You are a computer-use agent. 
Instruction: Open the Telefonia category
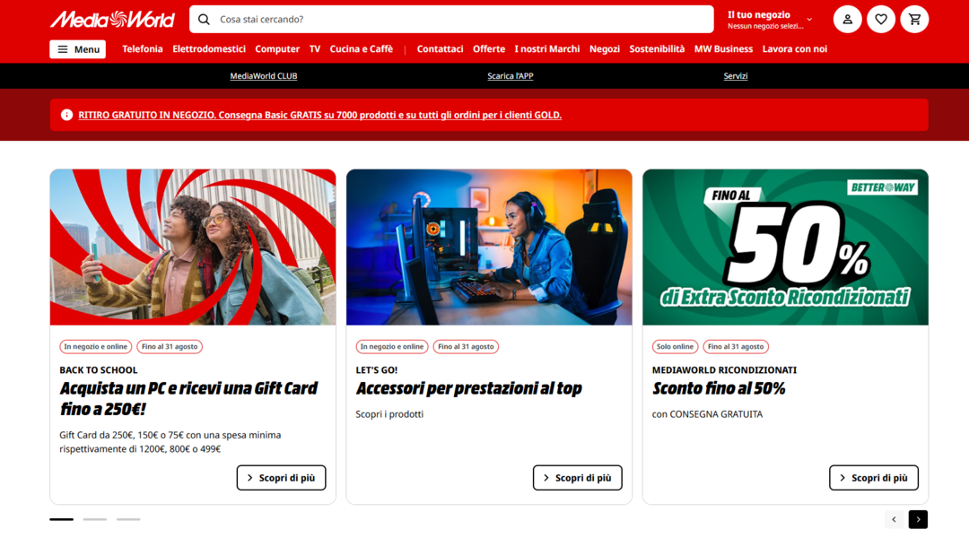pos(142,48)
